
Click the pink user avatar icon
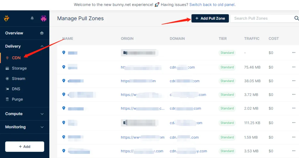click(x=44, y=18)
